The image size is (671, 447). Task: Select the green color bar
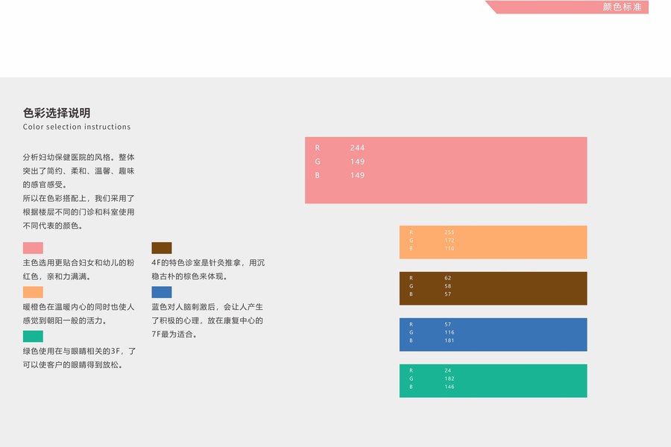click(x=494, y=381)
